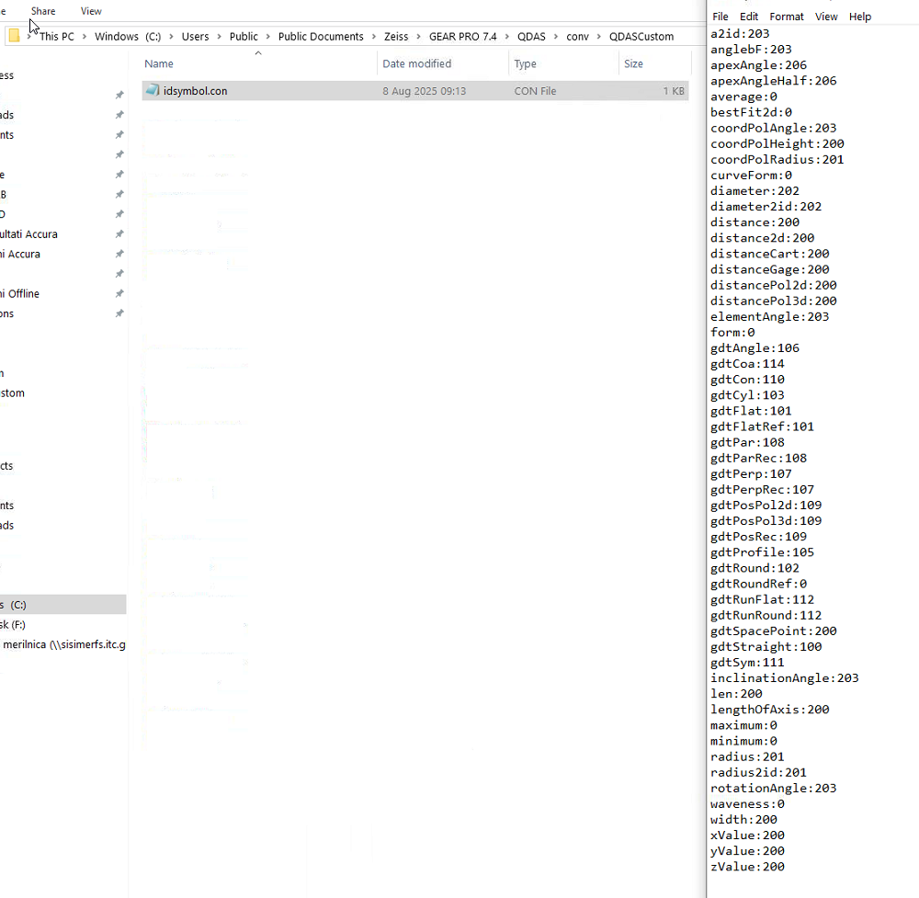Click the pin icon beside nts
Viewport: 919px width, 898px height.
click(119, 135)
